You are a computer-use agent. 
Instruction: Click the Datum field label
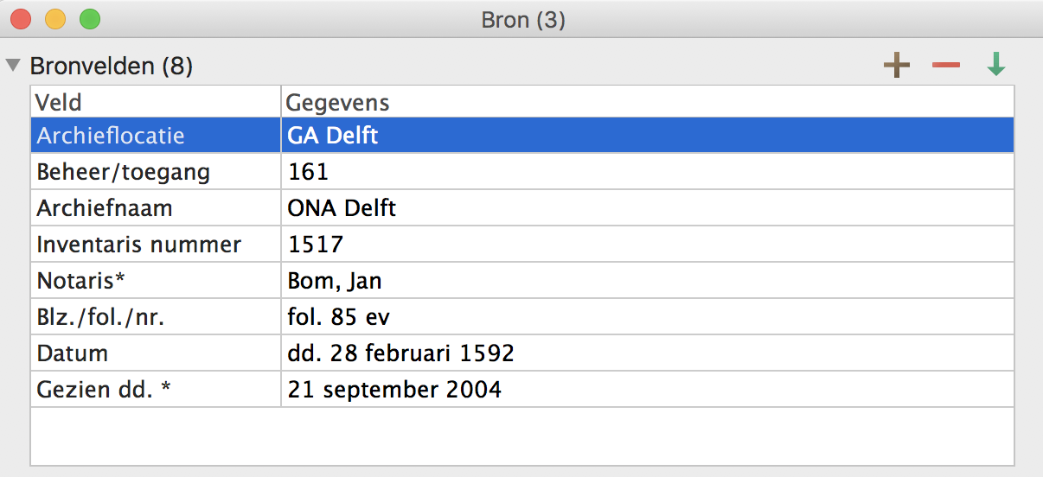pos(72,353)
